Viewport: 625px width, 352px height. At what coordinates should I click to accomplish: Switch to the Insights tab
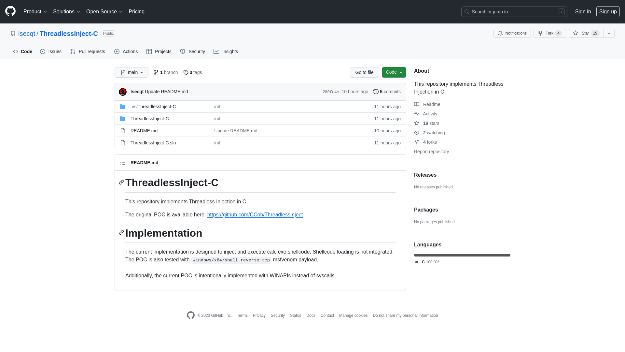point(226,51)
